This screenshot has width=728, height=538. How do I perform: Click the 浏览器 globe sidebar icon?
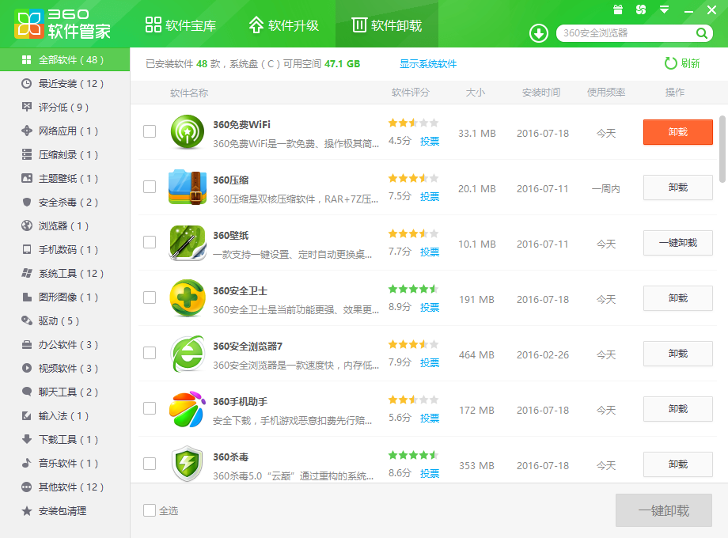[26, 225]
